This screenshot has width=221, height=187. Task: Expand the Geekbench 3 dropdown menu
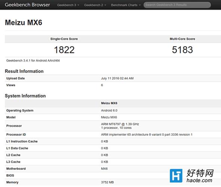click(68, 5)
